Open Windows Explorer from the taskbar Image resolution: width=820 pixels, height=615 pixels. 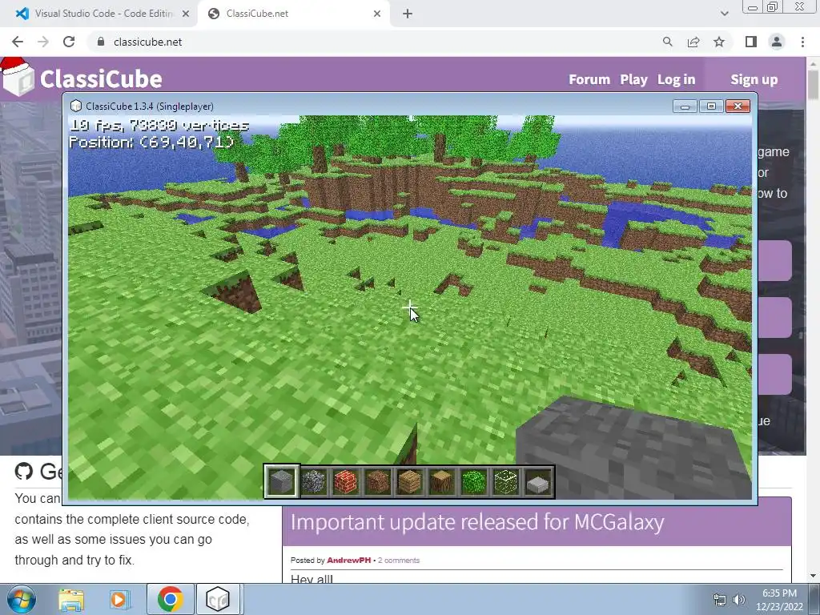(71, 599)
